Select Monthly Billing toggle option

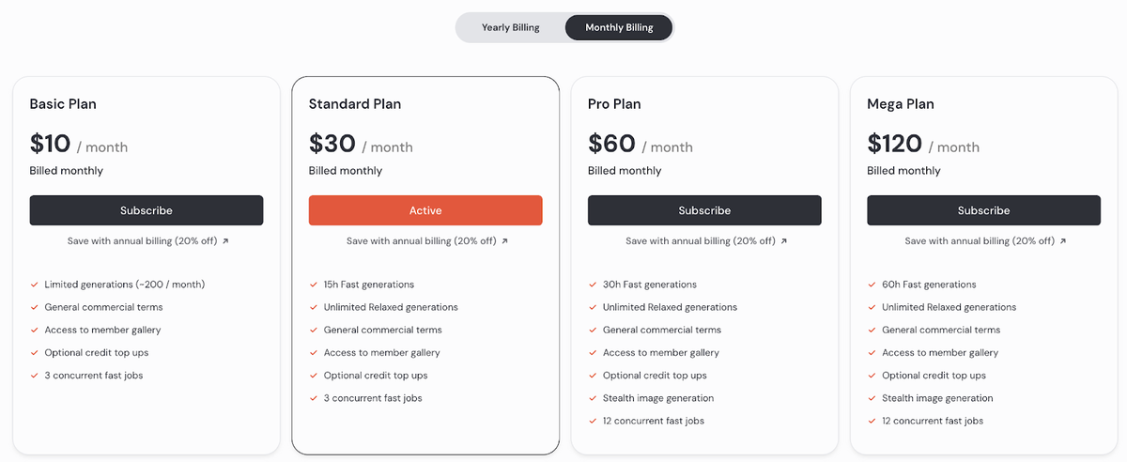coord(619,27)
